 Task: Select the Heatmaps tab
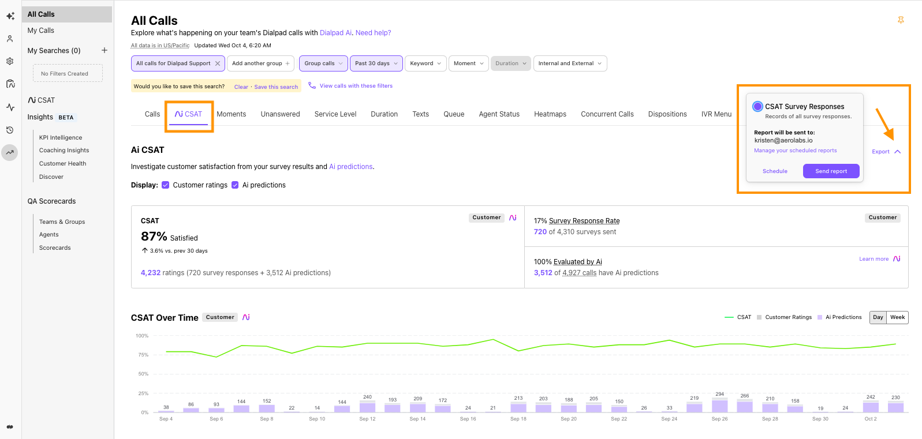pos(550,114)
